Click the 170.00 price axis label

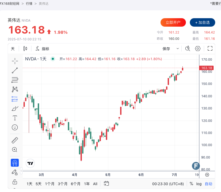pyautogui.click(x=207, y=60)
